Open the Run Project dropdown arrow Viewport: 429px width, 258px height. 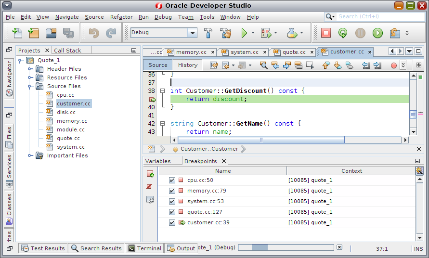(253, 33)
